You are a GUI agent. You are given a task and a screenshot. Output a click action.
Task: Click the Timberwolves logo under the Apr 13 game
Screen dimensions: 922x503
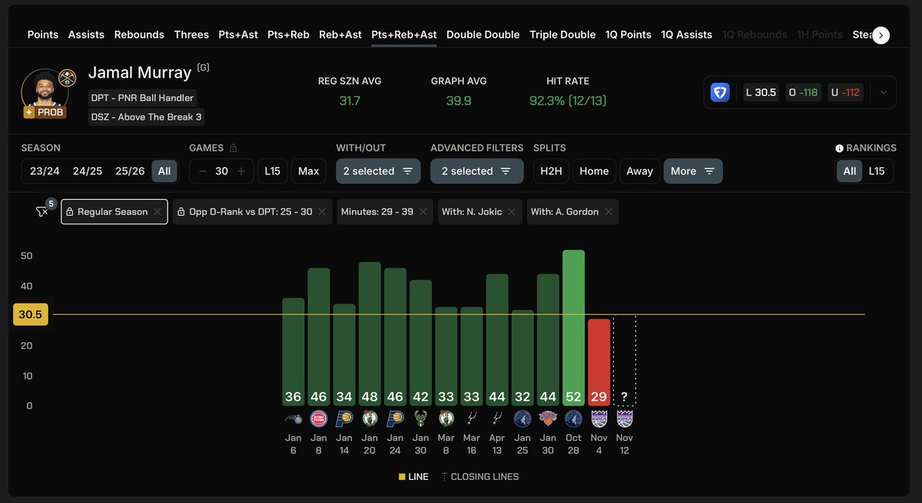(497, 419)
